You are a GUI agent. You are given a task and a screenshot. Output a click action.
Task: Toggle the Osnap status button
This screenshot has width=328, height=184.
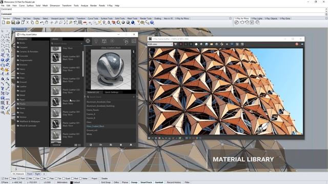[x=134, y=182]
